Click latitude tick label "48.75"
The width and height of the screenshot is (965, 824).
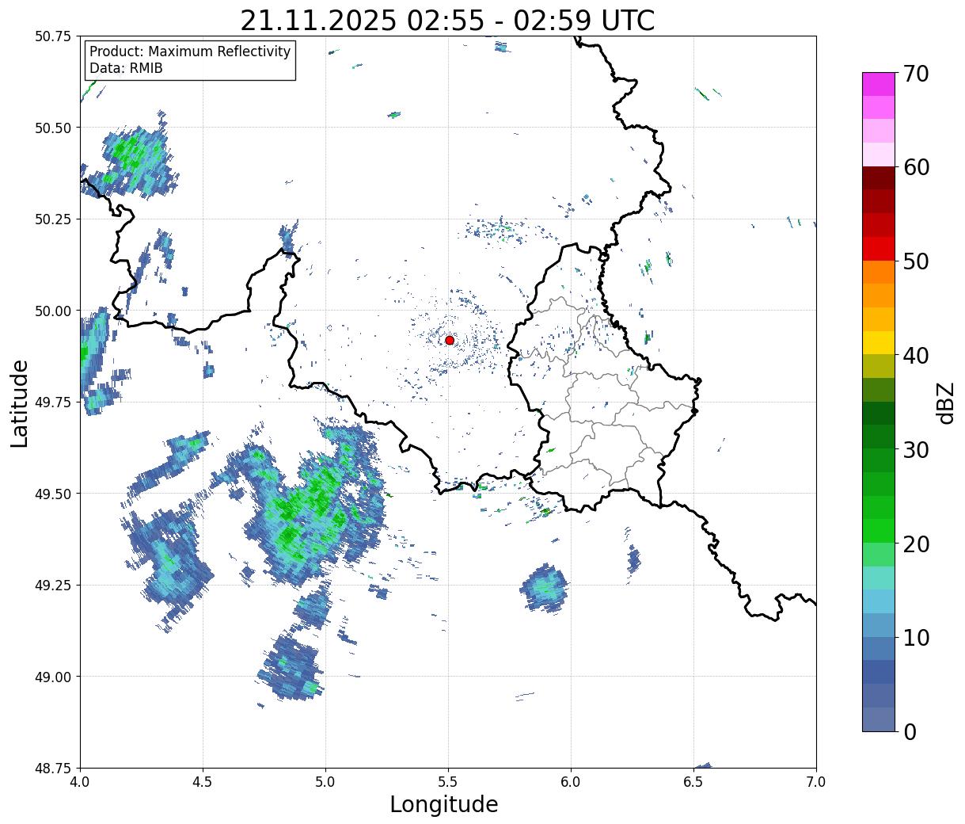[x=53, y=768]
